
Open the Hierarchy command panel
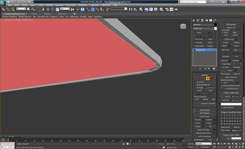pos(202,20)
